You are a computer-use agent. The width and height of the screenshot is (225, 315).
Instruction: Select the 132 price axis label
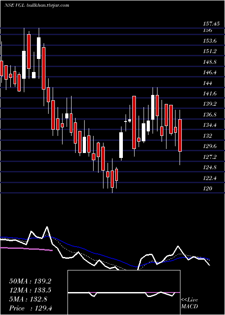[x=208, y=136]
